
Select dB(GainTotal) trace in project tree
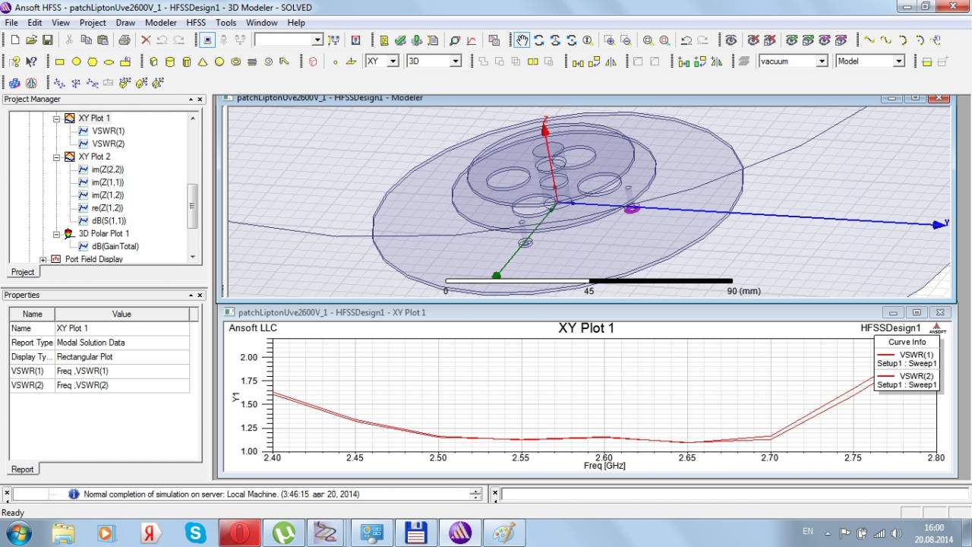click(115, 246)
